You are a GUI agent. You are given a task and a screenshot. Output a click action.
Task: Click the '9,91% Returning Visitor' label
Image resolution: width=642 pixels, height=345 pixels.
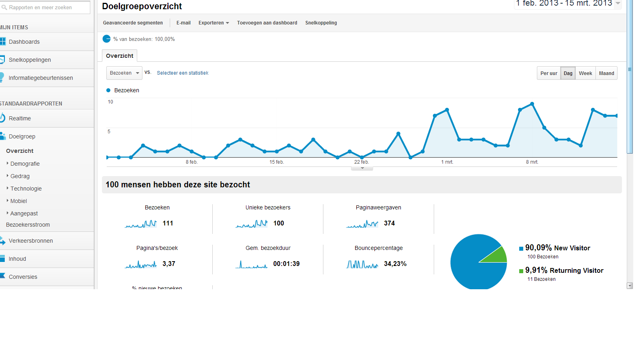coord(564,270)
